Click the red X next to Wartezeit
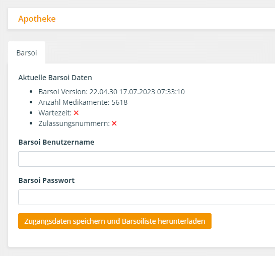Screen dimensions: 275x256 coord(76,113)
